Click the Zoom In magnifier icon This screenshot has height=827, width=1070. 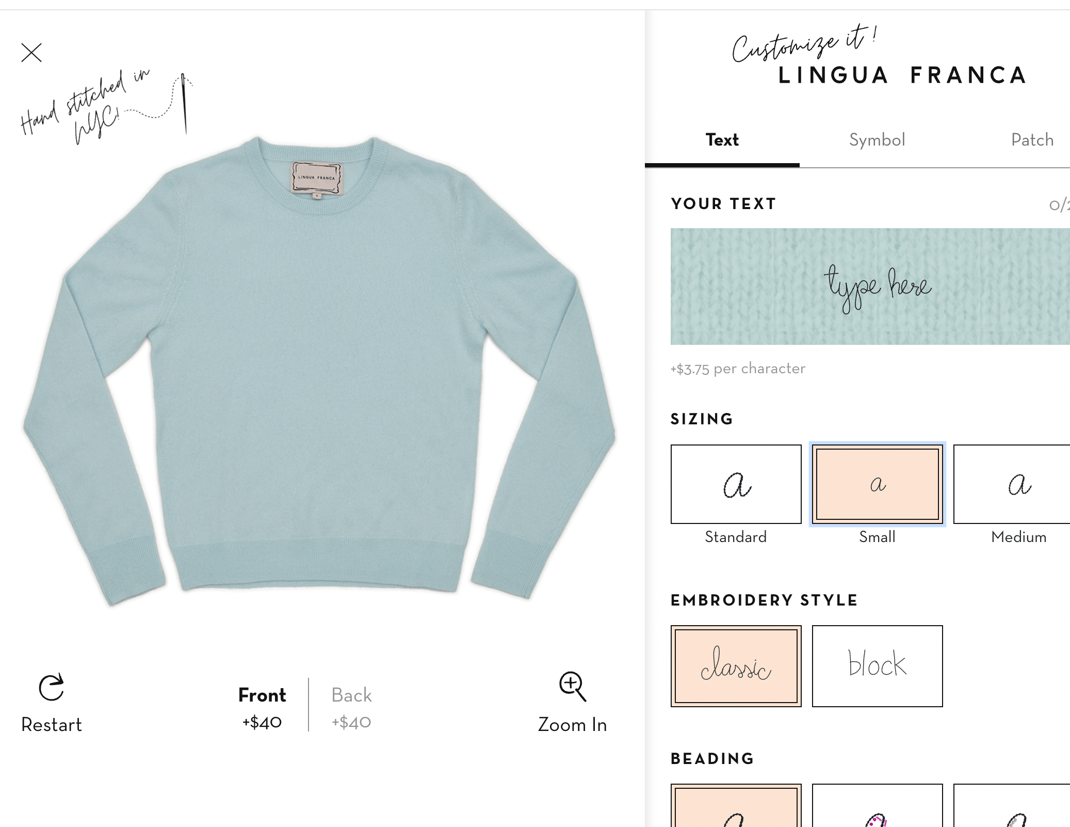tap(573, 687)
